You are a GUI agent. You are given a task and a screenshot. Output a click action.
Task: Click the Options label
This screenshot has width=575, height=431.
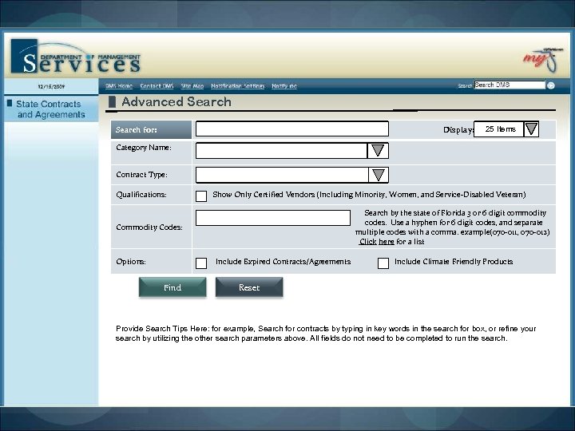pyautogui.click(x=131, y=262)
